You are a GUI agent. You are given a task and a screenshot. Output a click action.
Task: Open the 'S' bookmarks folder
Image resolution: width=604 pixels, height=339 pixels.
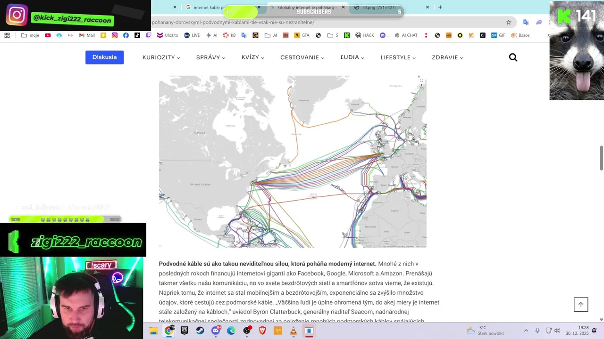tap(333, 35)
